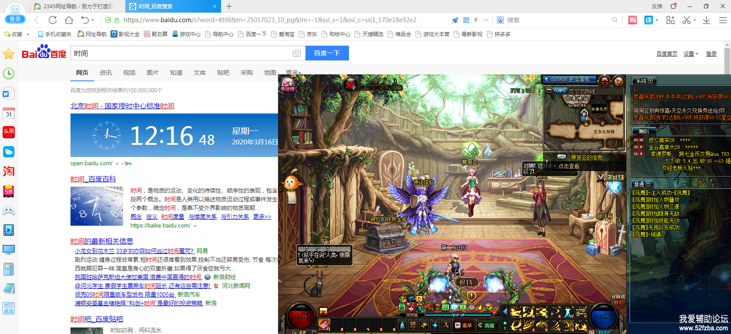Screen dimensions: 731x334
Task: Open the 更多>> link in the Baike result
Action: click(x=262, y=217)
